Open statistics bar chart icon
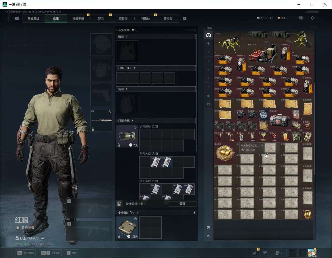 254,253
